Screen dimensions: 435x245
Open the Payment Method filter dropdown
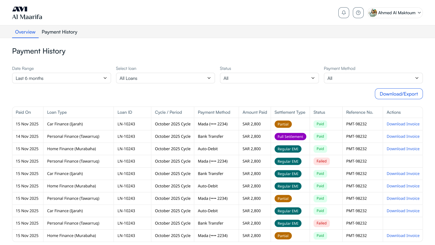[373, 78]
